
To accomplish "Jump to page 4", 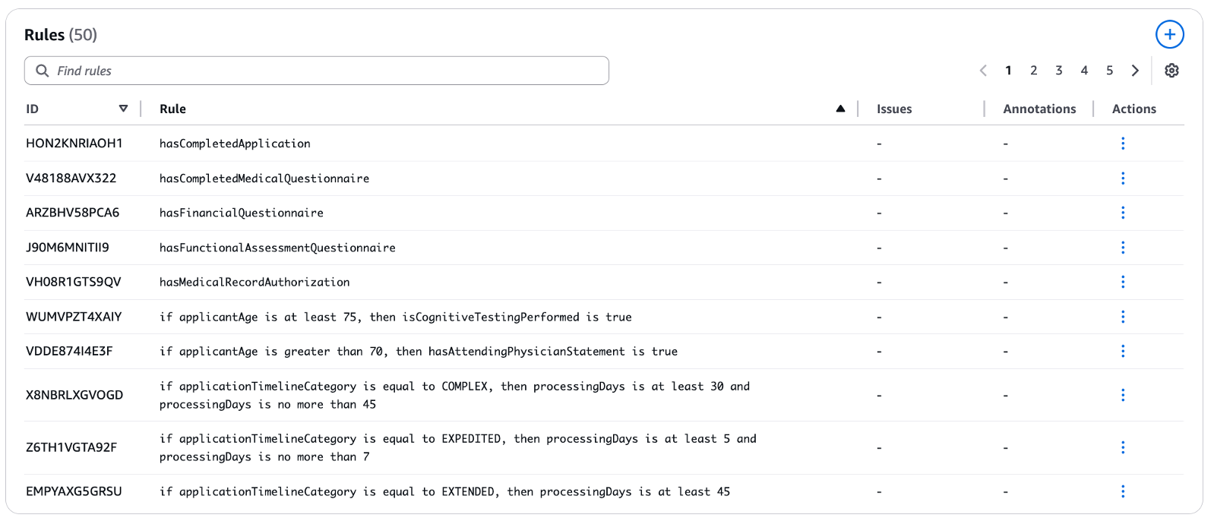I will click(x=1084, y=71).
